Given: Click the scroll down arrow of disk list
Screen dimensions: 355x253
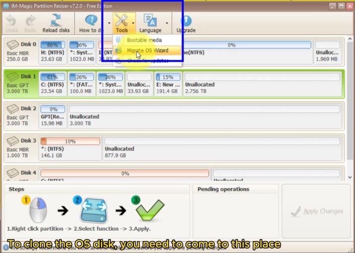Looking at the screenshot, I should (x=350, y=177).
